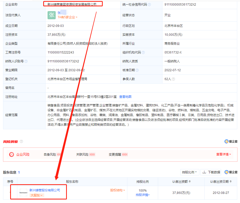240x203 pixels.
Task: Click the registration number 110000015222243
Action: [x=61, y=52]
